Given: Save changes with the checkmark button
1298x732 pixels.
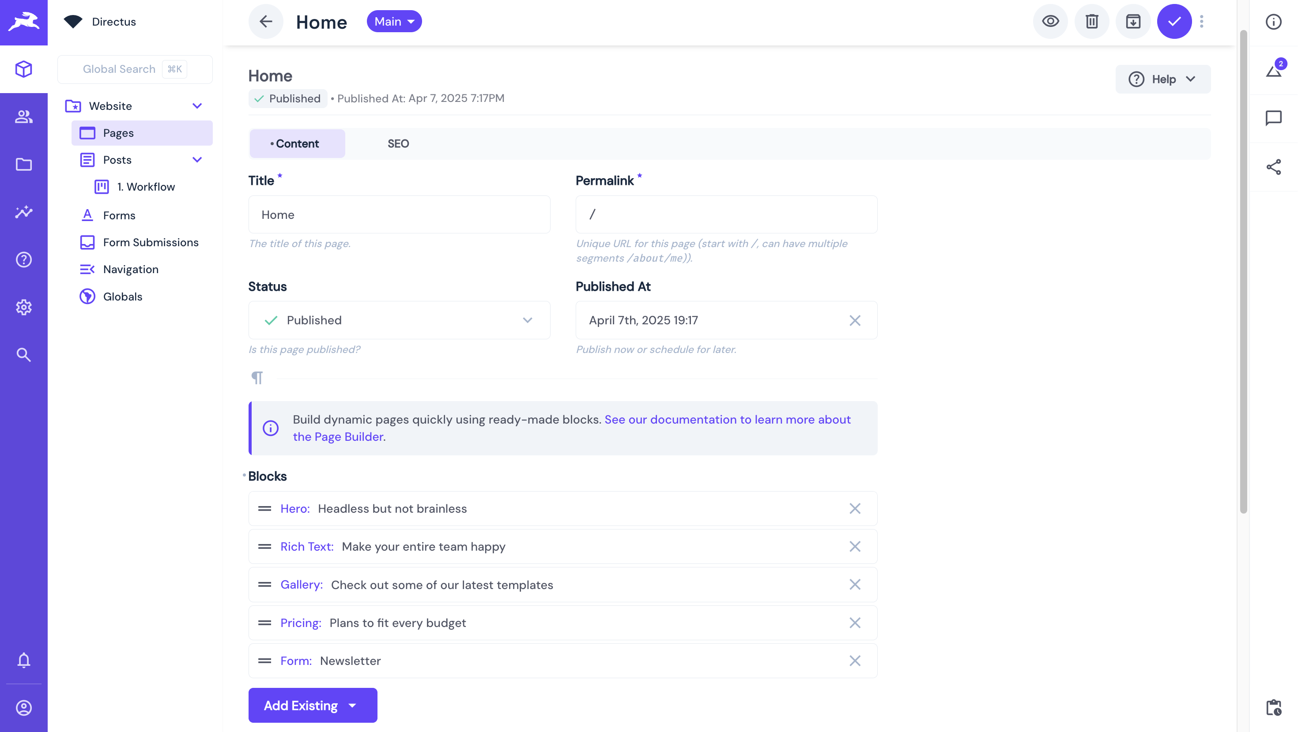Looking at the screenshot, I should tap(1173, 22).
